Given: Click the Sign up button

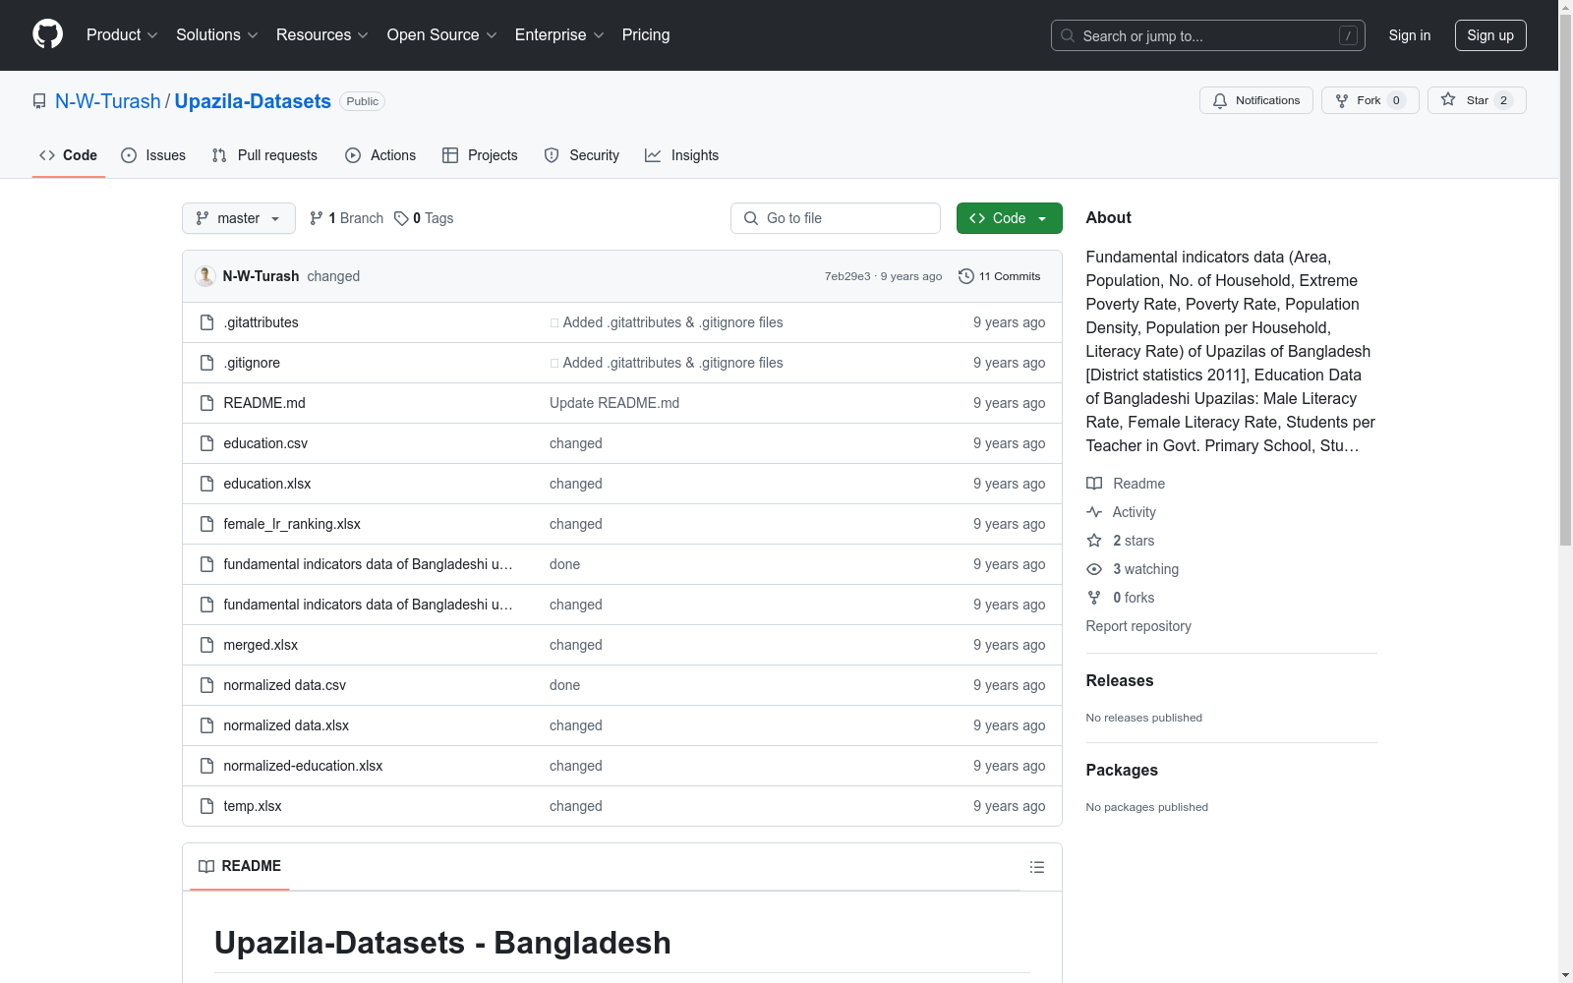Looking at the screenshot, I should pyautogui.click(x=1490, y=35).
